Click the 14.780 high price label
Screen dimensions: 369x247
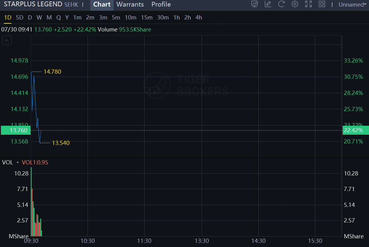point(52,72)
